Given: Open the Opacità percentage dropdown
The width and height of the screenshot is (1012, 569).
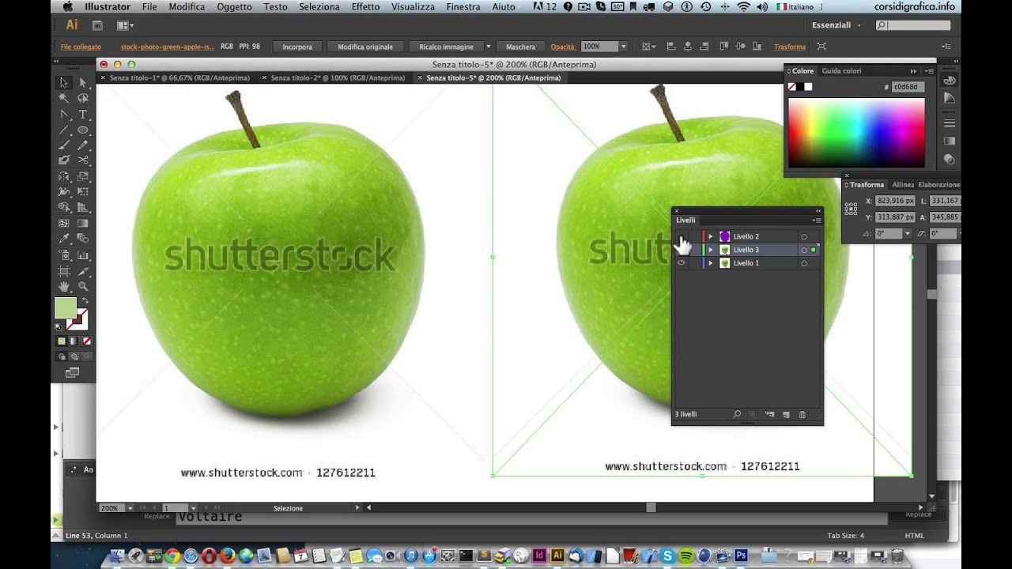Looking at the screenshot, I should click(624, 47).
